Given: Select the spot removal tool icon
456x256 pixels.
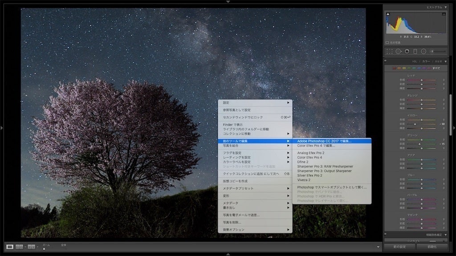Looking at the screenshot, I should point(398,52).
